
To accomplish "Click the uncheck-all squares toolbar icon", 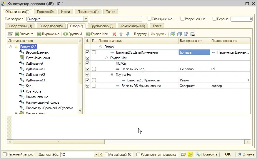I will click(x=179, y=34).
